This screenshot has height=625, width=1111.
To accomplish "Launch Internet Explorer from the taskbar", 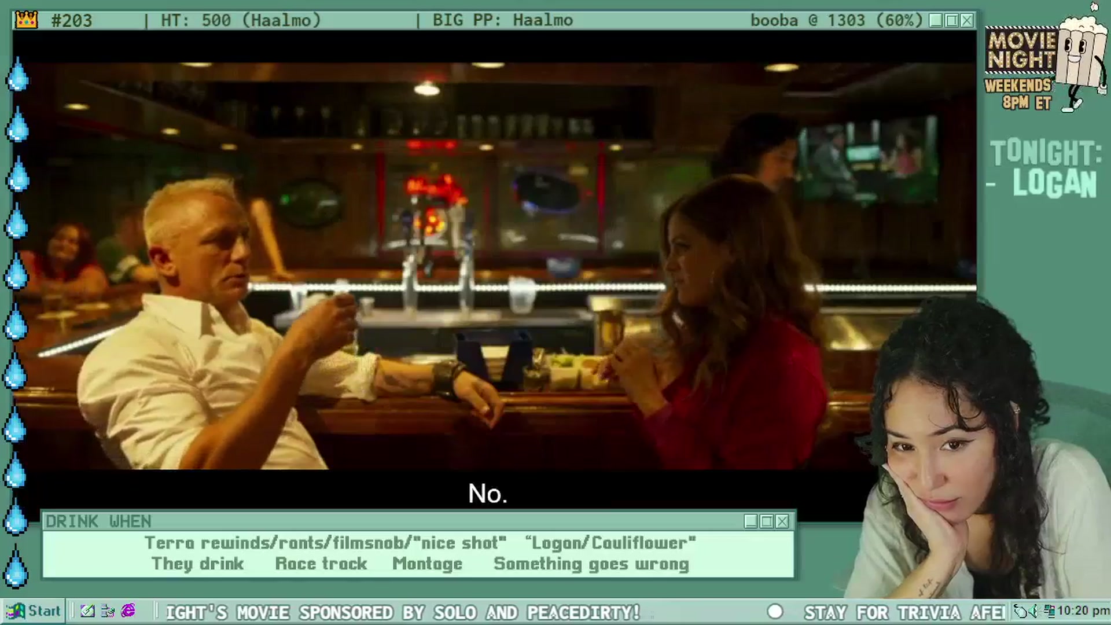I will (128, 611).
